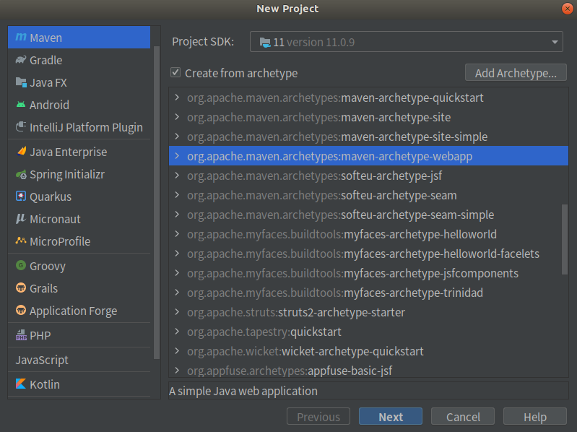Expand org.apache.tapestry:quickstart chevron
Screen dimensions: 577x432
coord(177,332)
